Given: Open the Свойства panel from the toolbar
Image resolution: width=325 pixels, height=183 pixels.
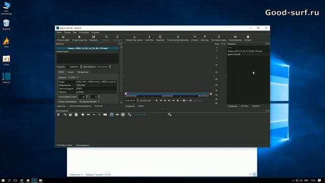Looking at the screenshot, I should (149, 38).
